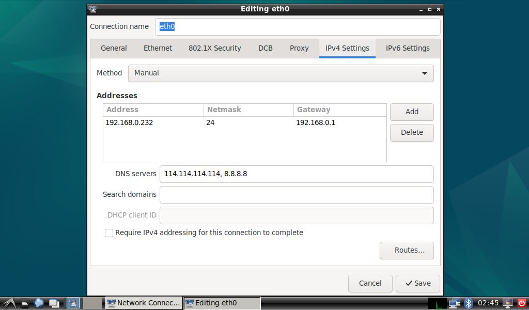Click the 02:45 clock in the taskbar
This screenshot has width=529, height=310.
[488, 303]
